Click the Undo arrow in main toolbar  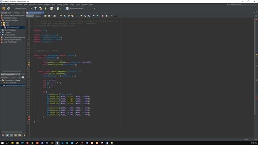pyautogui.click(x=4, y=8)
